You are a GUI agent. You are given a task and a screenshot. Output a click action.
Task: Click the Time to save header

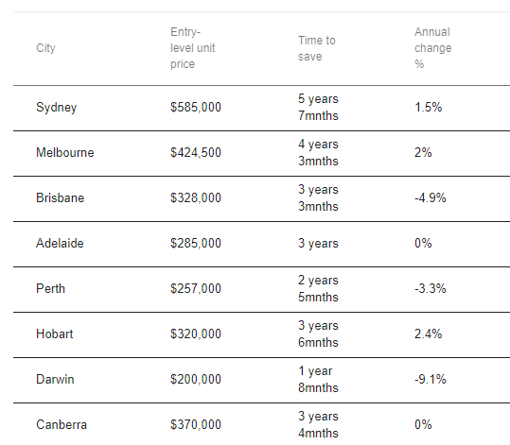[x=316, y=48]
